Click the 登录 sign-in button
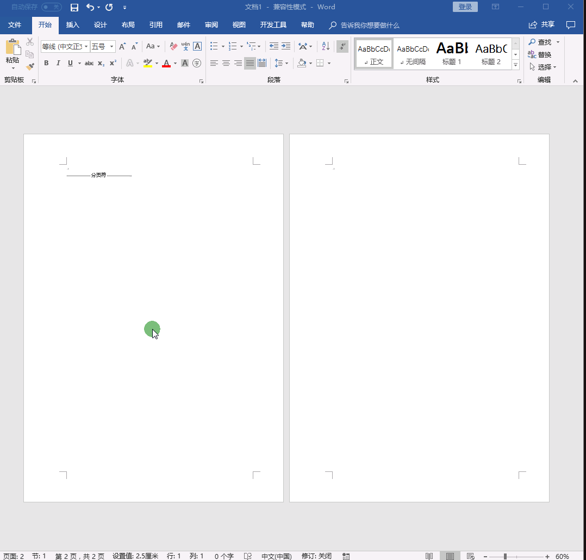Viewport: 586px width, 560px height. click(465, 7)
